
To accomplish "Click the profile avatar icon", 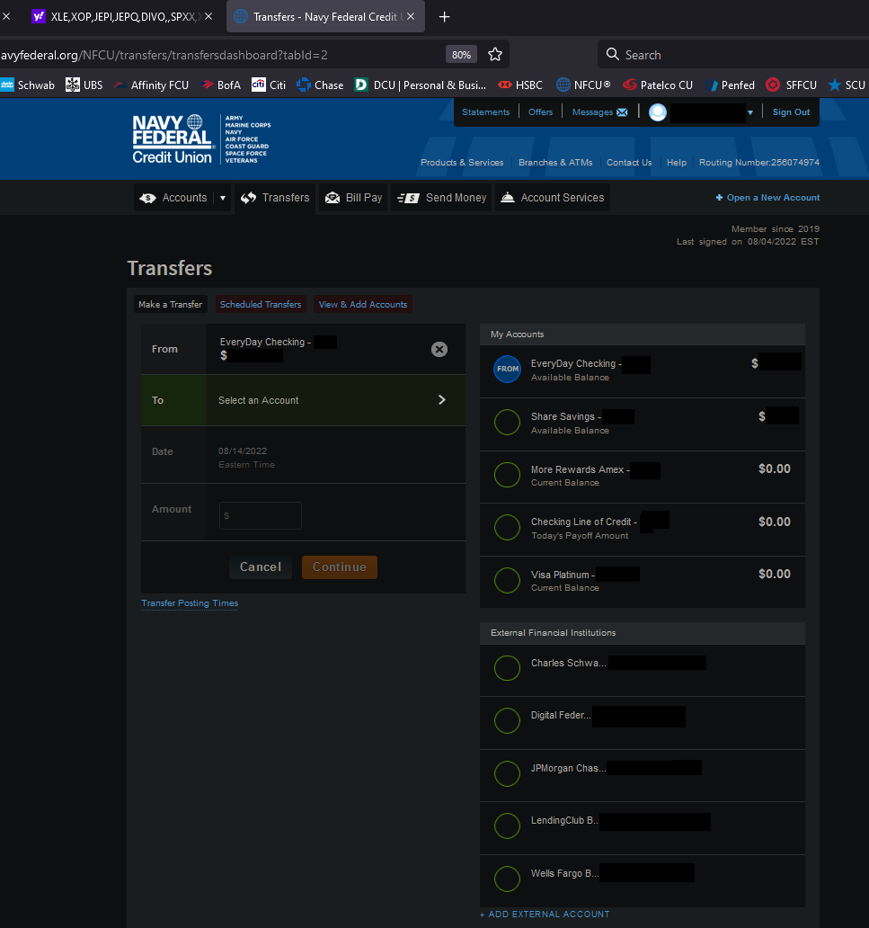I will coord(658,112).
